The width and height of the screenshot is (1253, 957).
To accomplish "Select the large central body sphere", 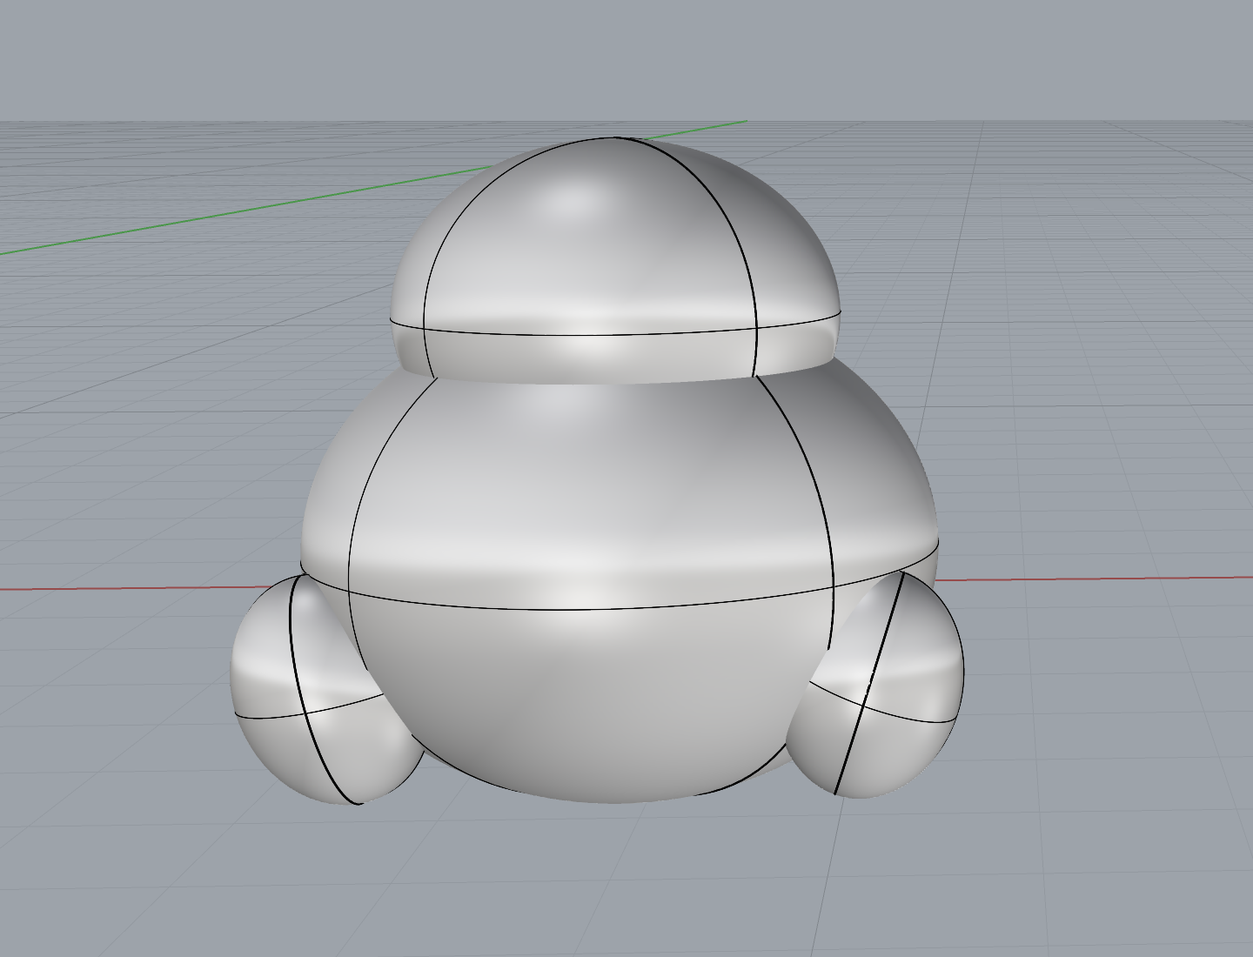I will point(620,579).
